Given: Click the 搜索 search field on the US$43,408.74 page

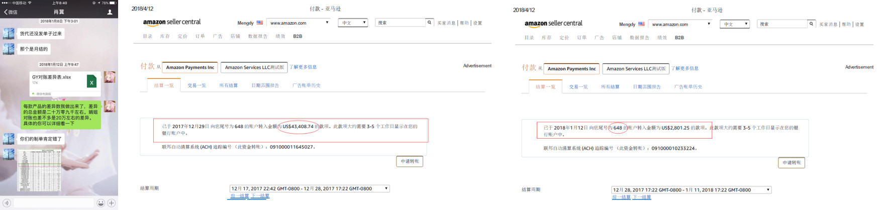Looking at the screenshot, I should (400, 23).
